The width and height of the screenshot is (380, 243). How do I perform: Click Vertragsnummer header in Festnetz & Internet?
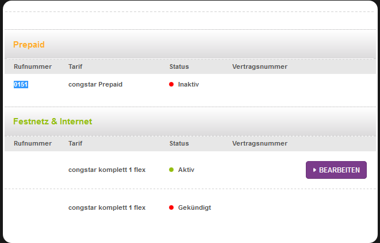pos(260,143)
